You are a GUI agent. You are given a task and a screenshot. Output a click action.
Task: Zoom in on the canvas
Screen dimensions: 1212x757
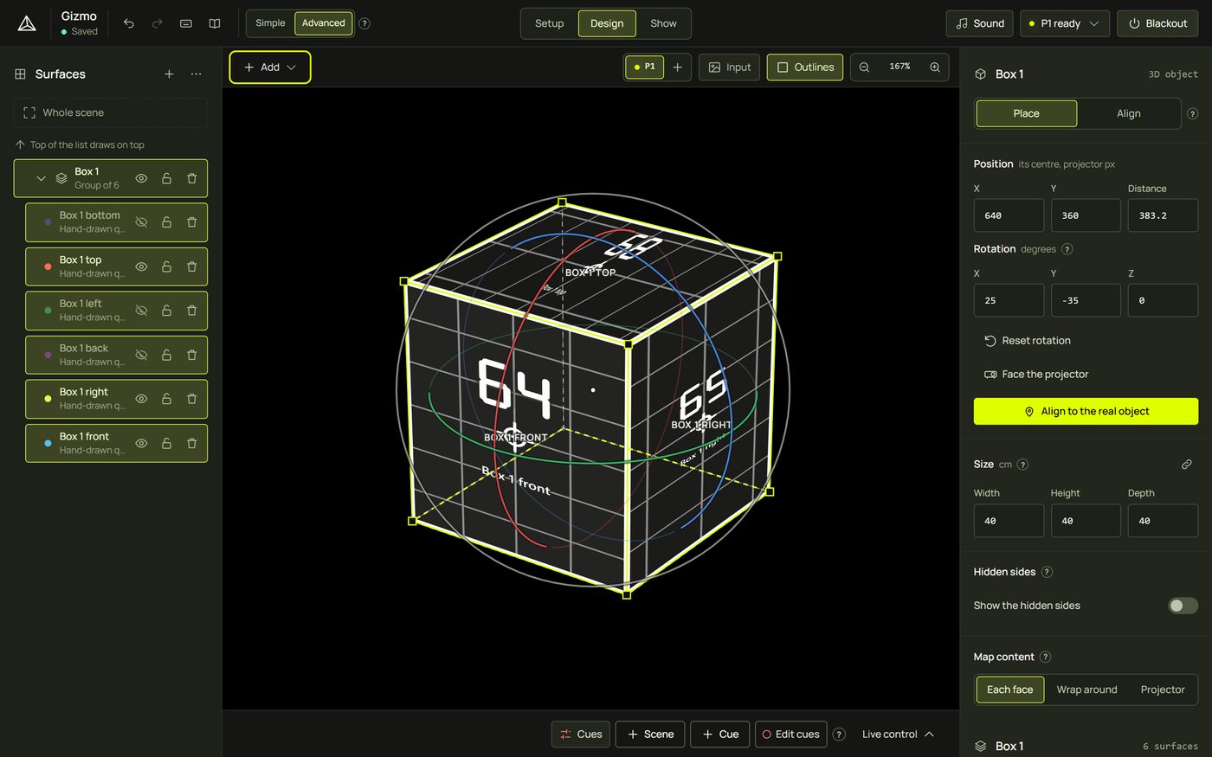(x=935, y=67)
